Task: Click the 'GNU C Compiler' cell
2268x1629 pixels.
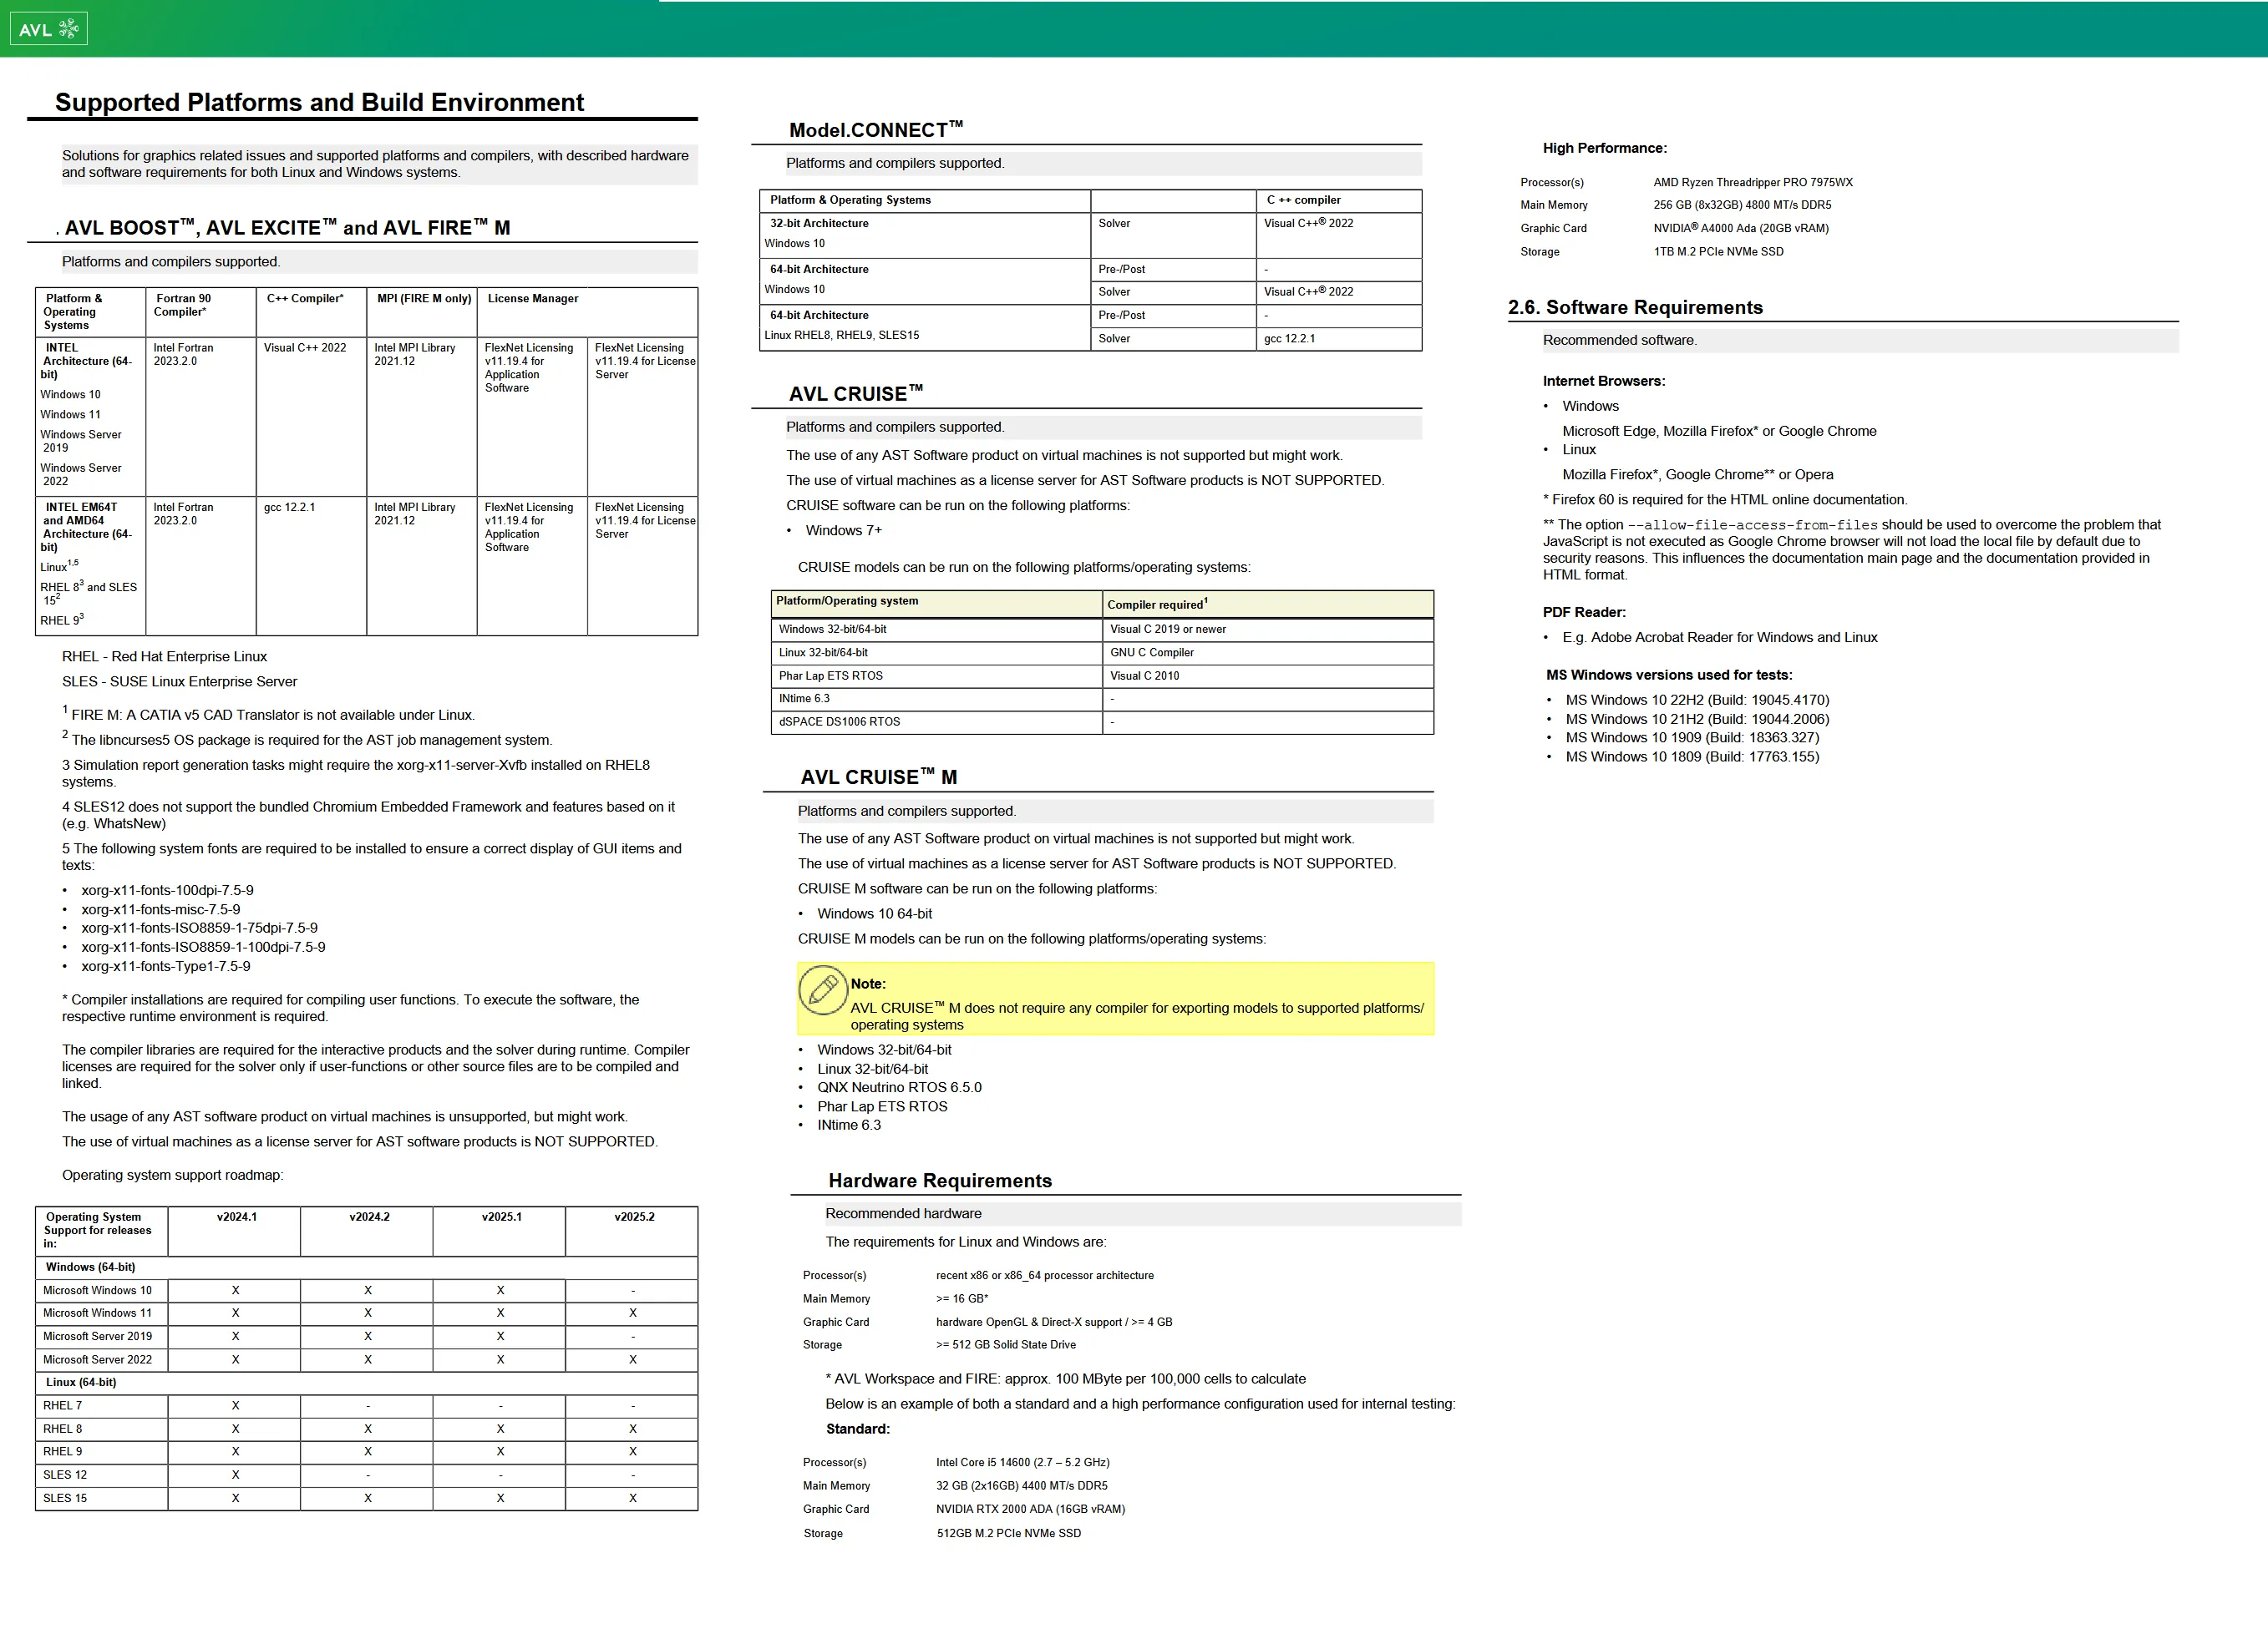Action: tap(1151, 653)
